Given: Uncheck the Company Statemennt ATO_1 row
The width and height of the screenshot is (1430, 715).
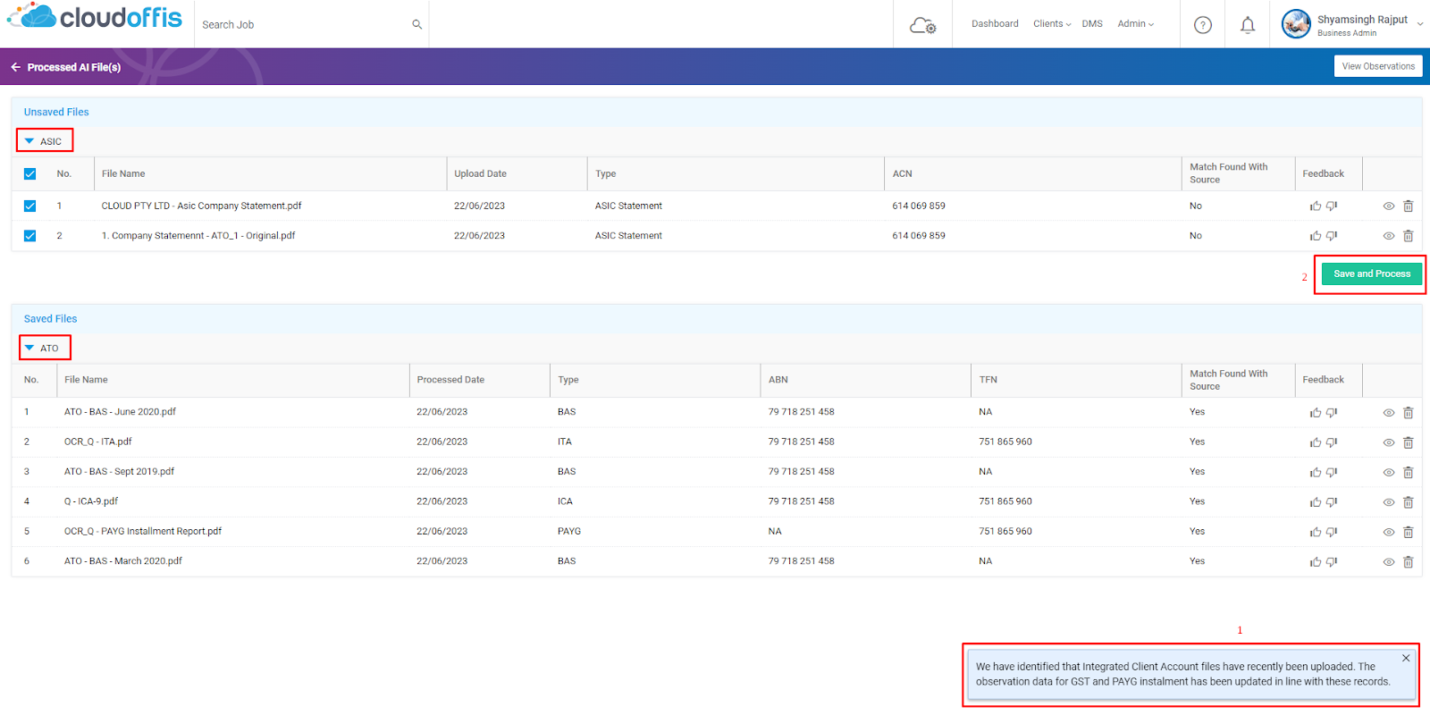Looking at the screenshot, I should (29, 236).
